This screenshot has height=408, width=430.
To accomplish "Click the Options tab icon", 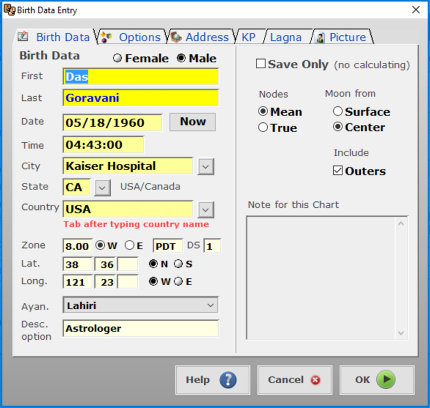I will coord(106,37).
